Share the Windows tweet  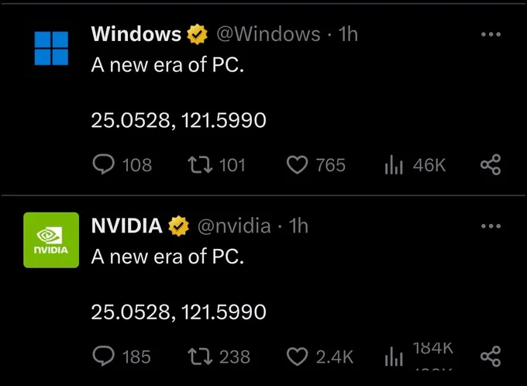click(491, 165)
